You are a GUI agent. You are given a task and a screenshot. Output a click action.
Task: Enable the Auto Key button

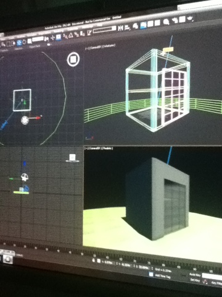click(195, 275)
